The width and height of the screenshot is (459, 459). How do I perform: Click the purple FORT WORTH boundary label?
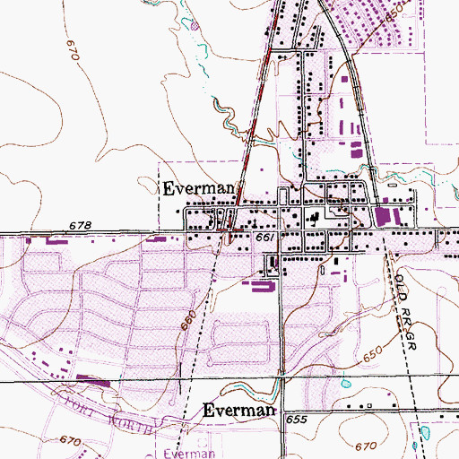tap(108, 416)
